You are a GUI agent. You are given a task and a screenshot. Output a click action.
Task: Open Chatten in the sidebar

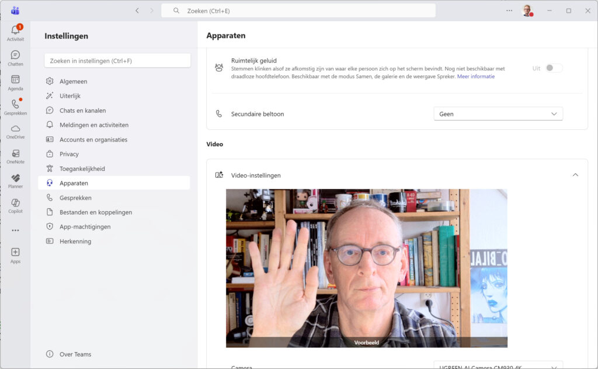click(15, 57)
